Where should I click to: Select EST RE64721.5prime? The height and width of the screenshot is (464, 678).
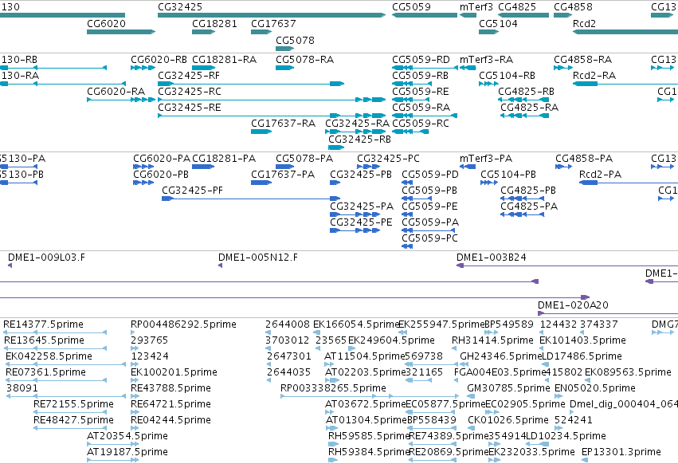coord(170,404)
